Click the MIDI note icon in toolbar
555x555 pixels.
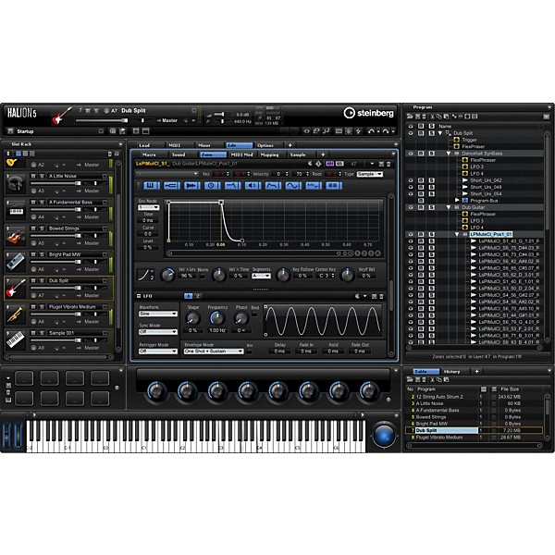[326, 131]
